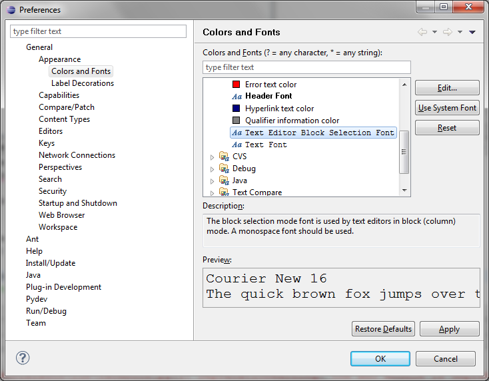Open Web Browser preferences page
The width and height of the screenshot is (489, 381).
(x=61, y=215)
